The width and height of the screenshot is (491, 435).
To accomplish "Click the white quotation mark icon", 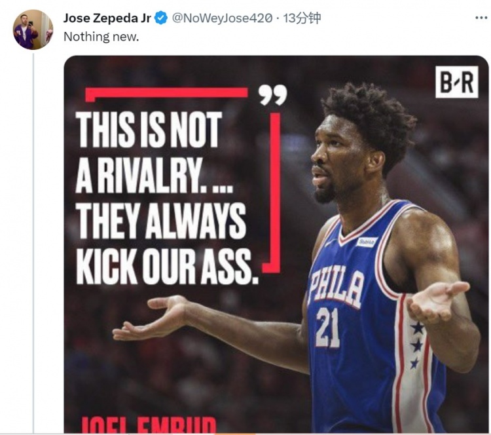I will (x=272, y=95).
